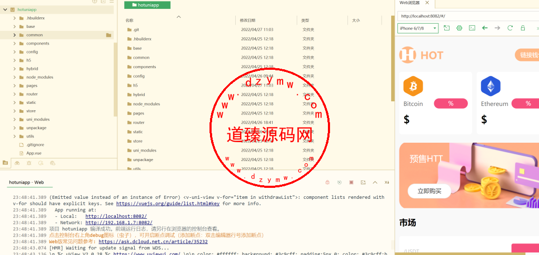Sort by 大小 column header
This screenshot has width=539, height=255.
click(x=356, y=20)
